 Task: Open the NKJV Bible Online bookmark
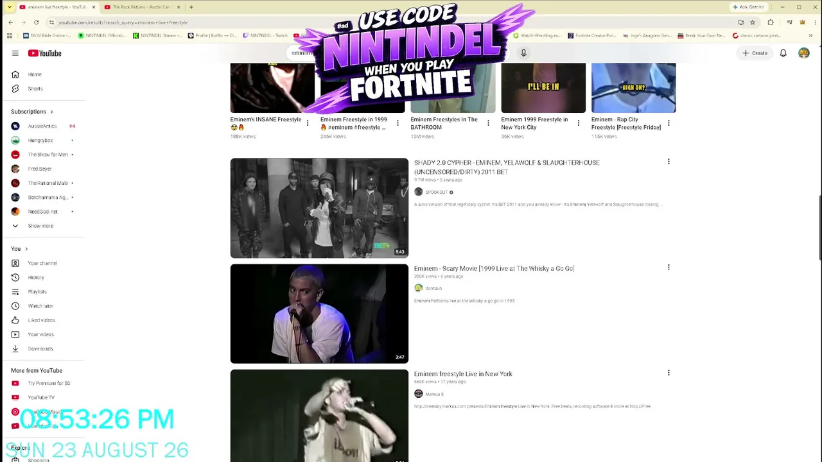coord(47,36)
